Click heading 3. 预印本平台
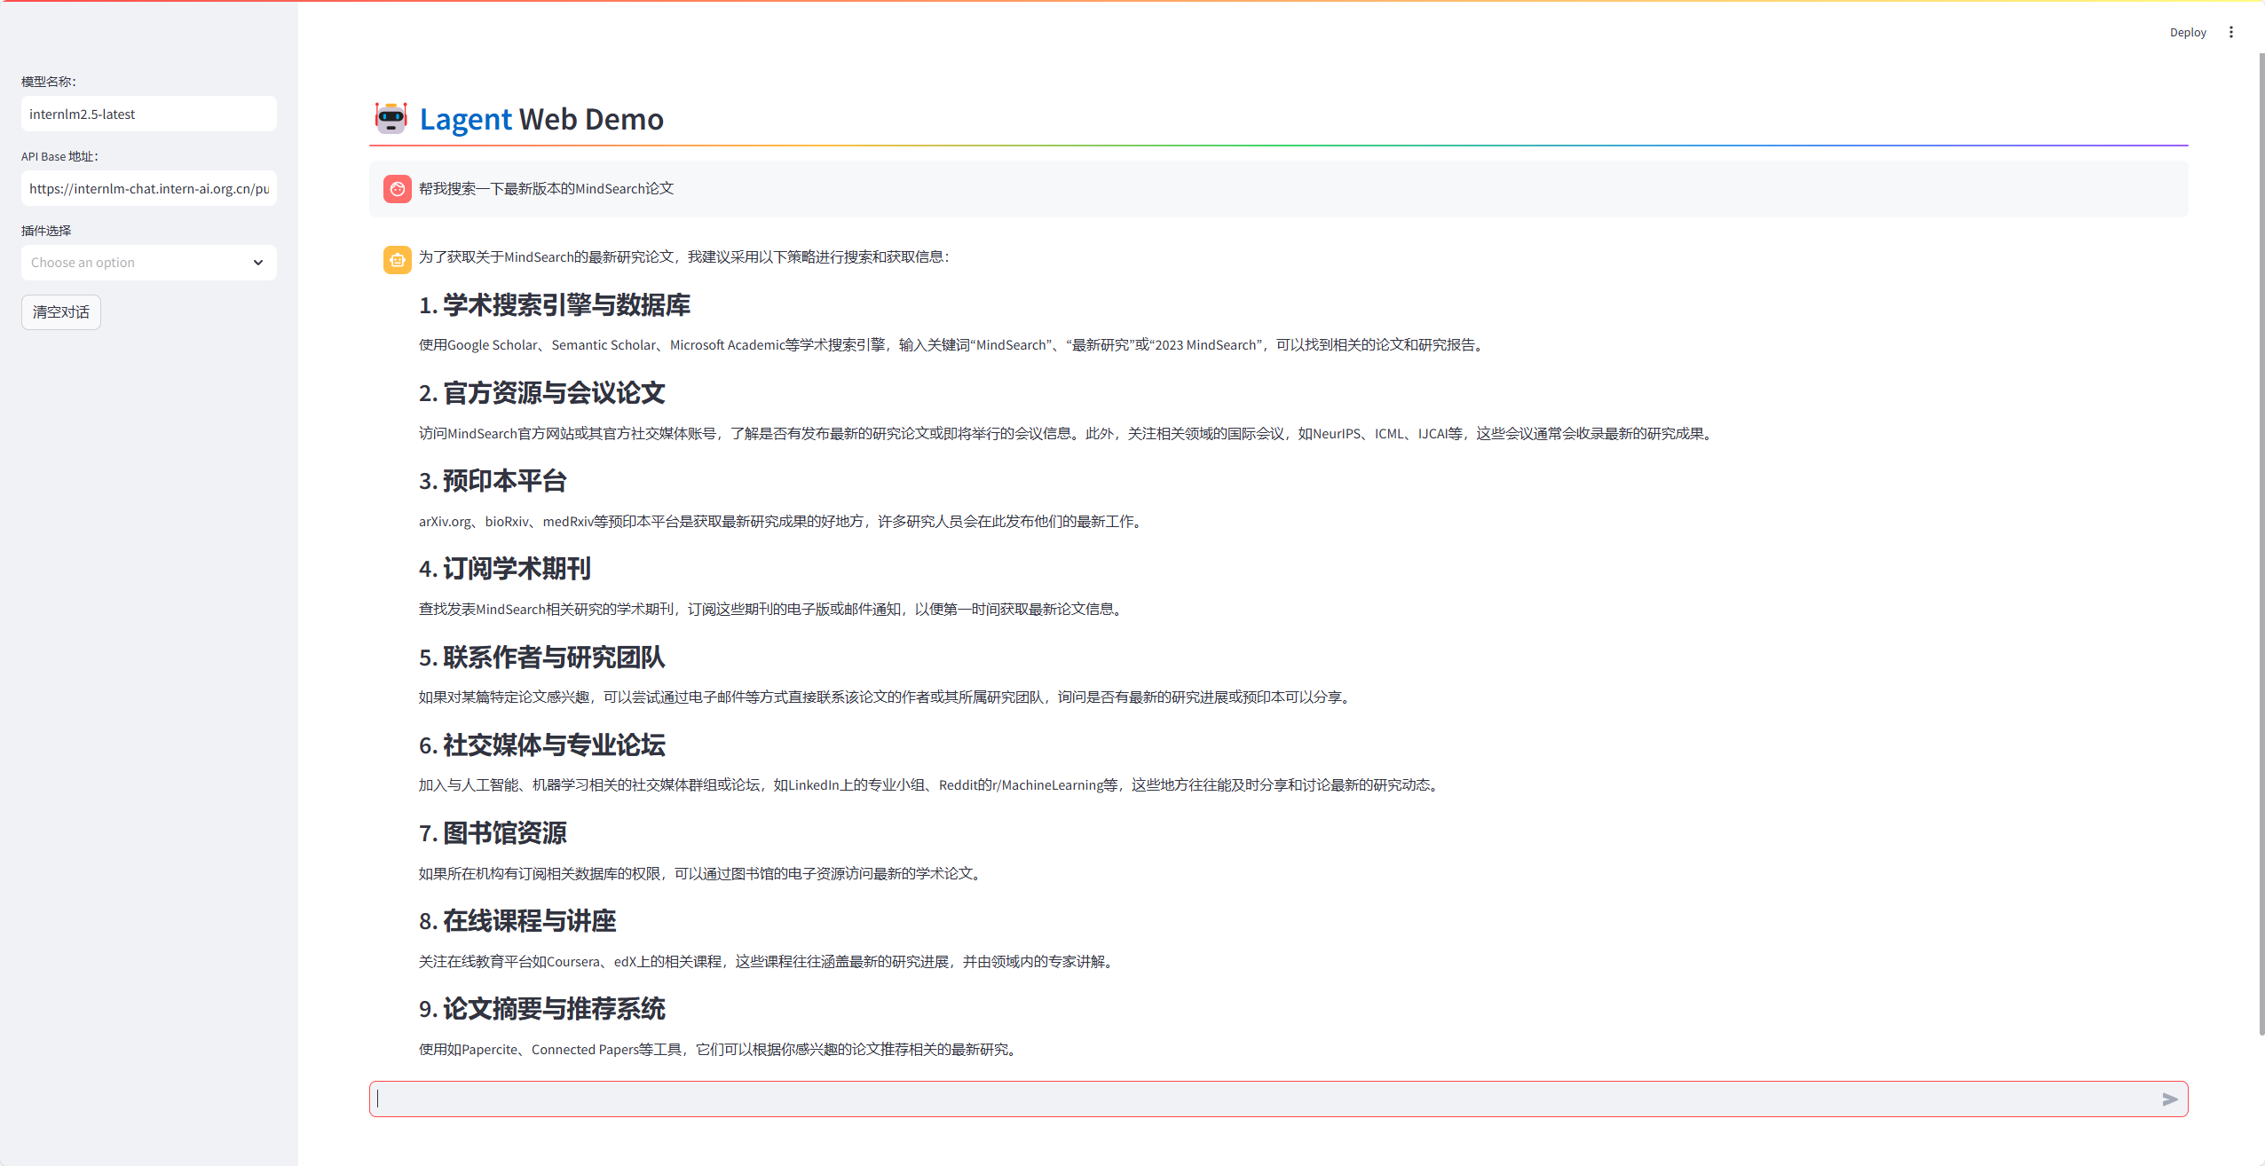2265x1166 pixels. tap(493, 481)
